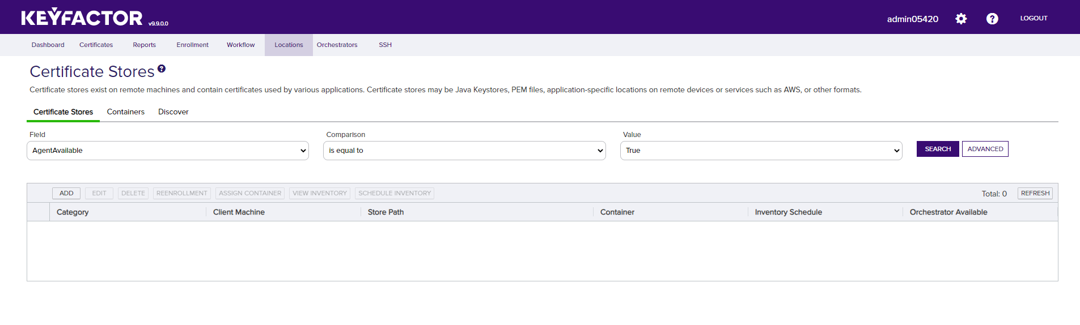Switch to the Containers tab

(125, 112)
